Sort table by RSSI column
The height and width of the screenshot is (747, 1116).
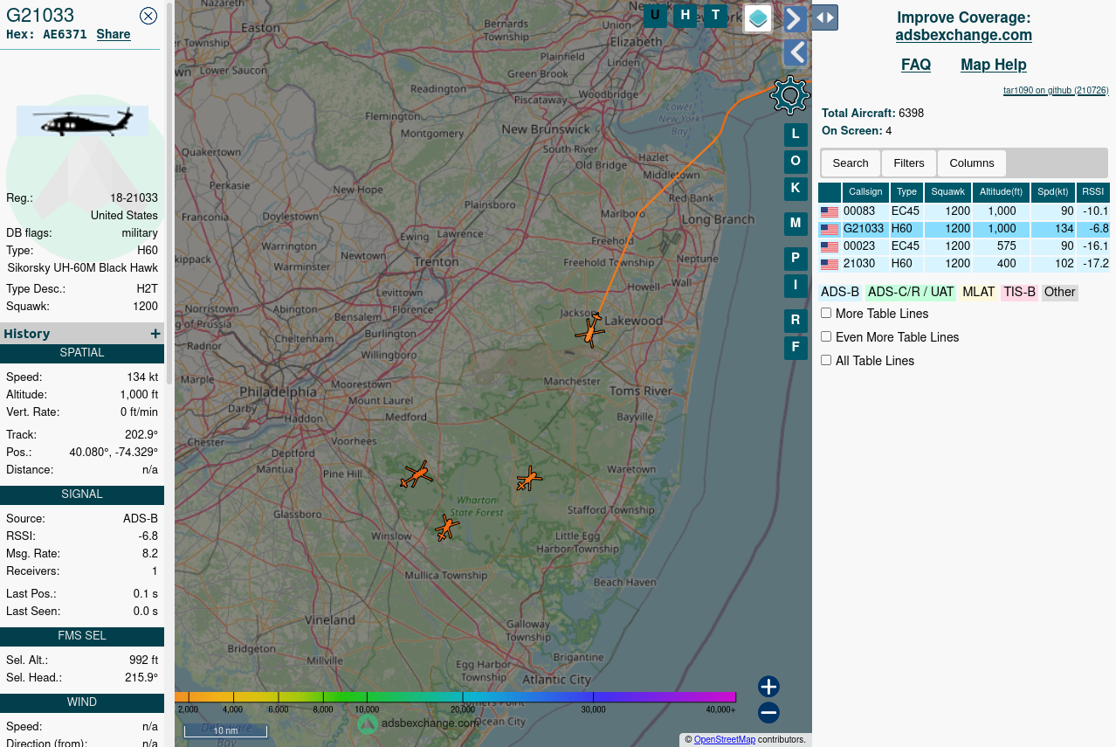coord(1092,192)
